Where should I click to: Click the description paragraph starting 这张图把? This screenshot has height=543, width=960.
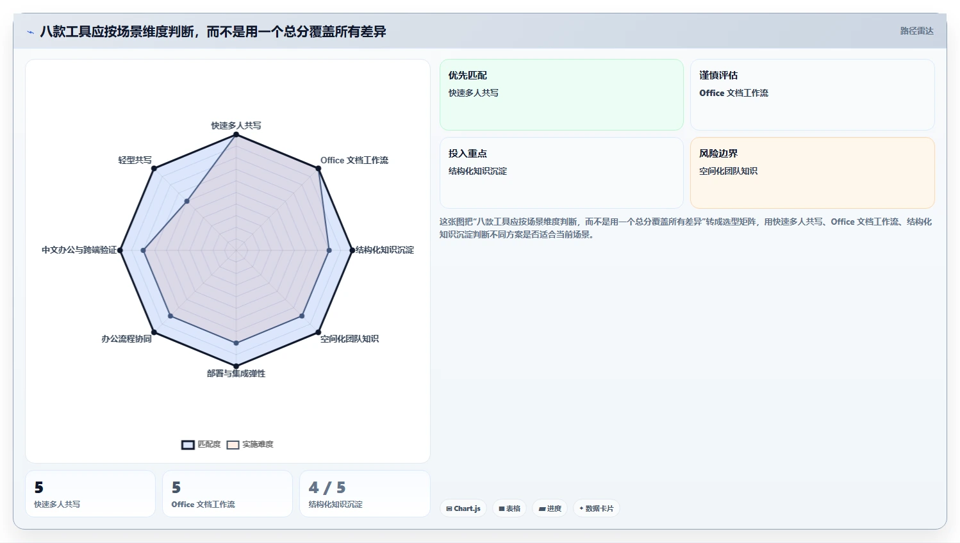pos(686,228)
